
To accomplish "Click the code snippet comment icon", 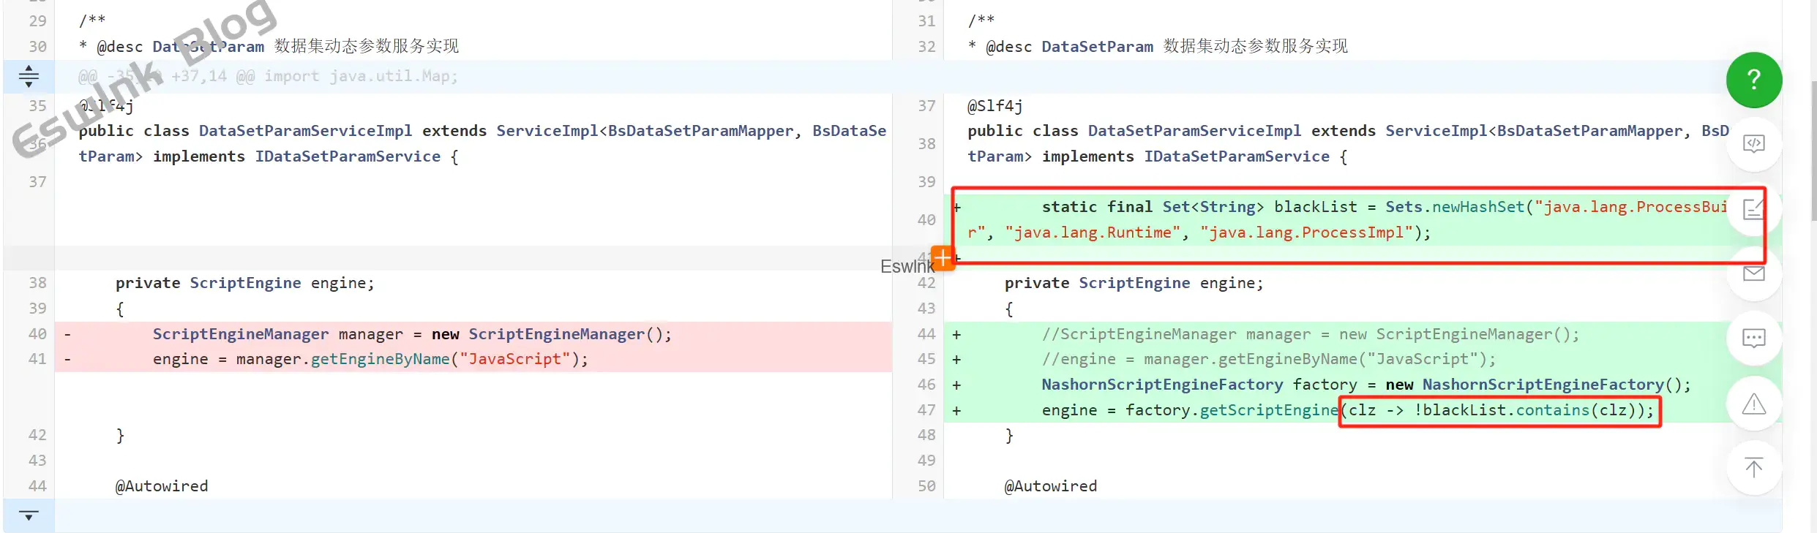I will point(1753,144).
